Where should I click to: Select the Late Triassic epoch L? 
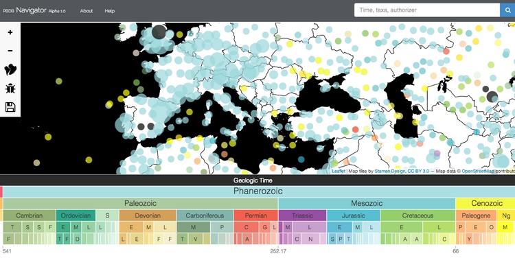[310, 227]
